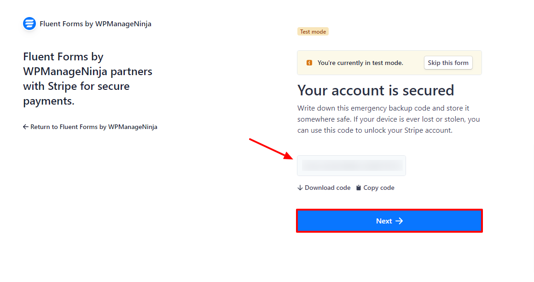Return to Fluent Forms by WPManageNinja

click(x=90, y=127)
